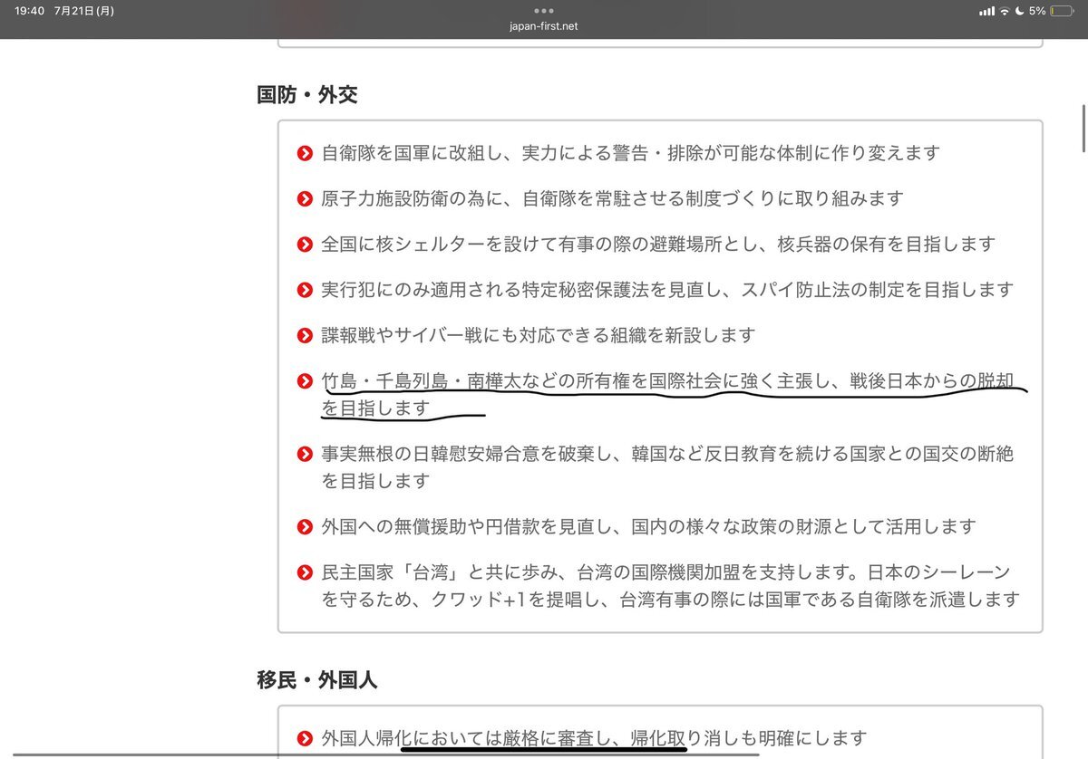
Task: Click the line 自衛隊を国軍に改組し
Action: pyautogui.click(x=630, y=153)
